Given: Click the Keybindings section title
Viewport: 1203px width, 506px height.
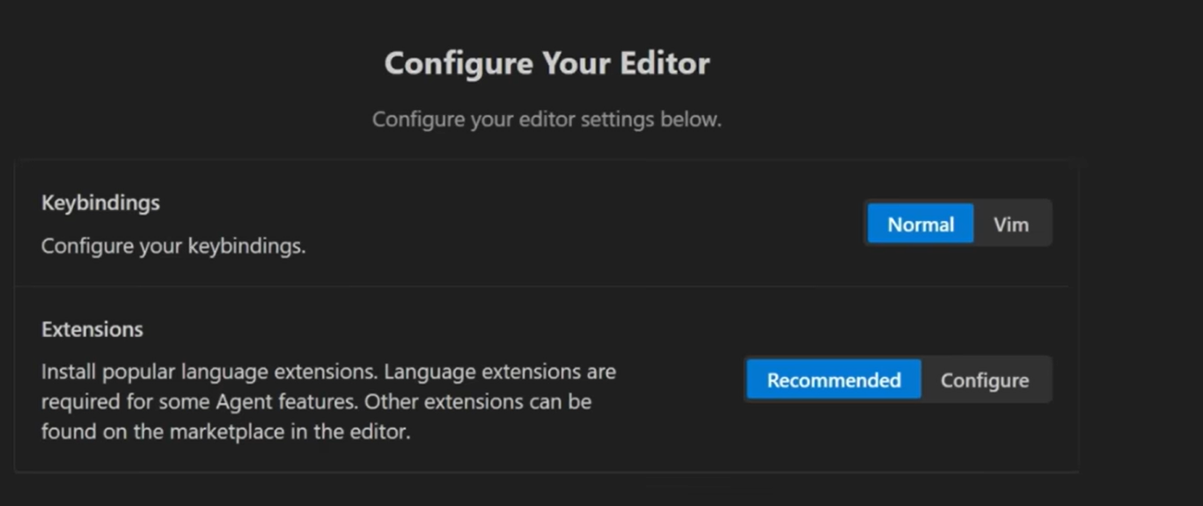Looking at the screenshot, I should pyautogui.click(x=100, y=202).
